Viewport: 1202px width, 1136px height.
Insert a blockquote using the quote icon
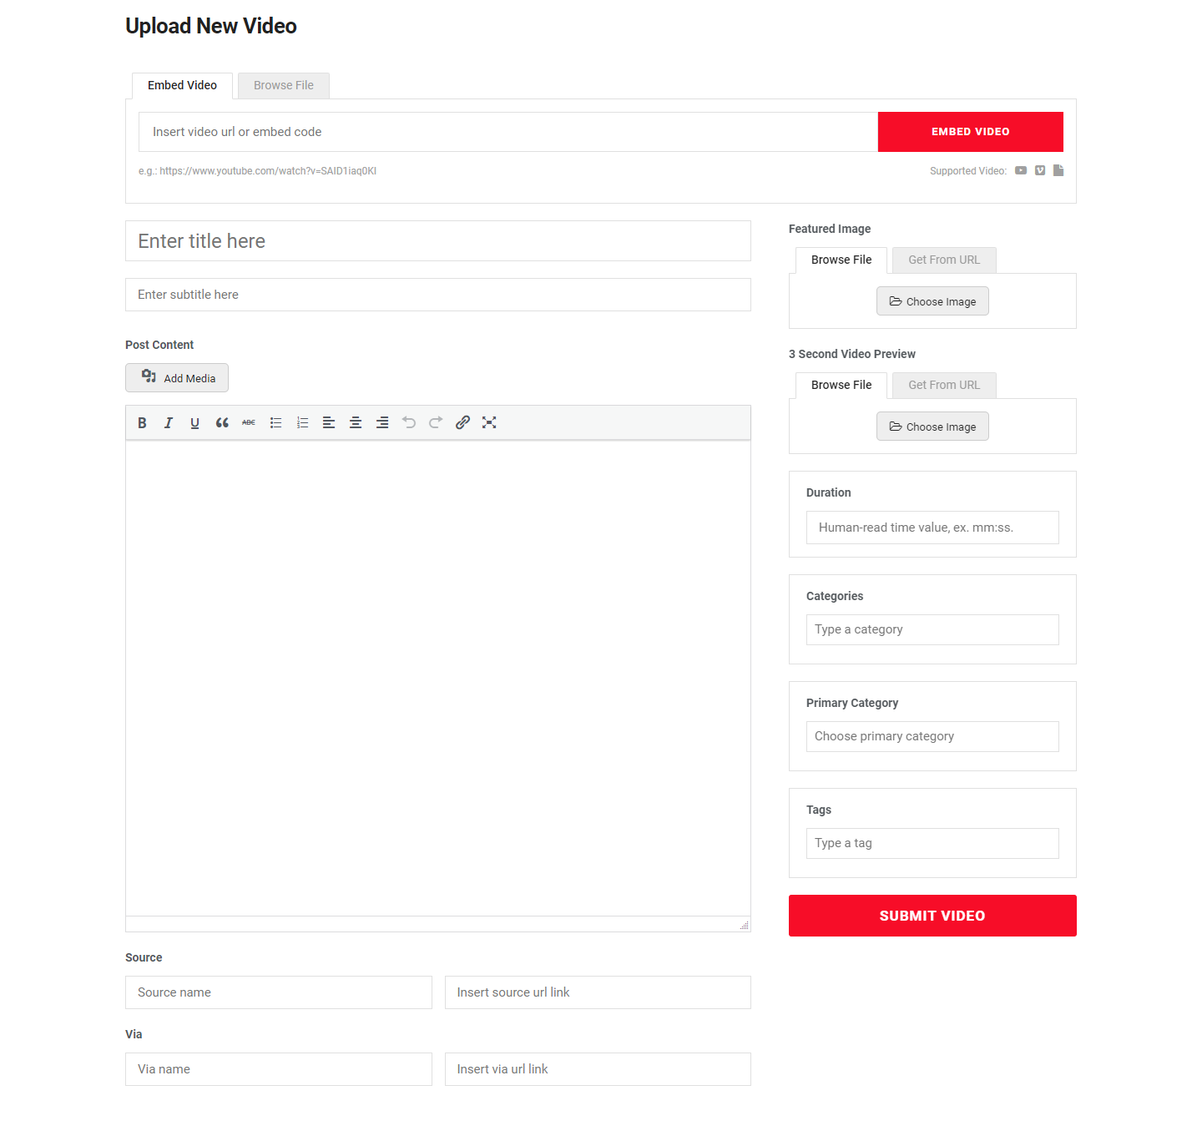[x=222, y=423]
